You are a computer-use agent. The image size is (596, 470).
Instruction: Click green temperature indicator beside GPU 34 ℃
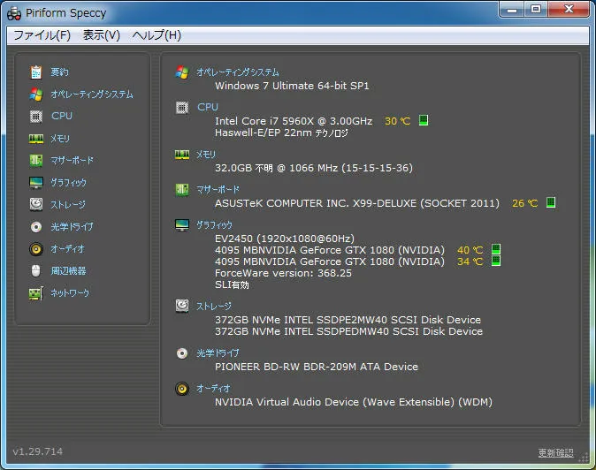pos(496,261)
